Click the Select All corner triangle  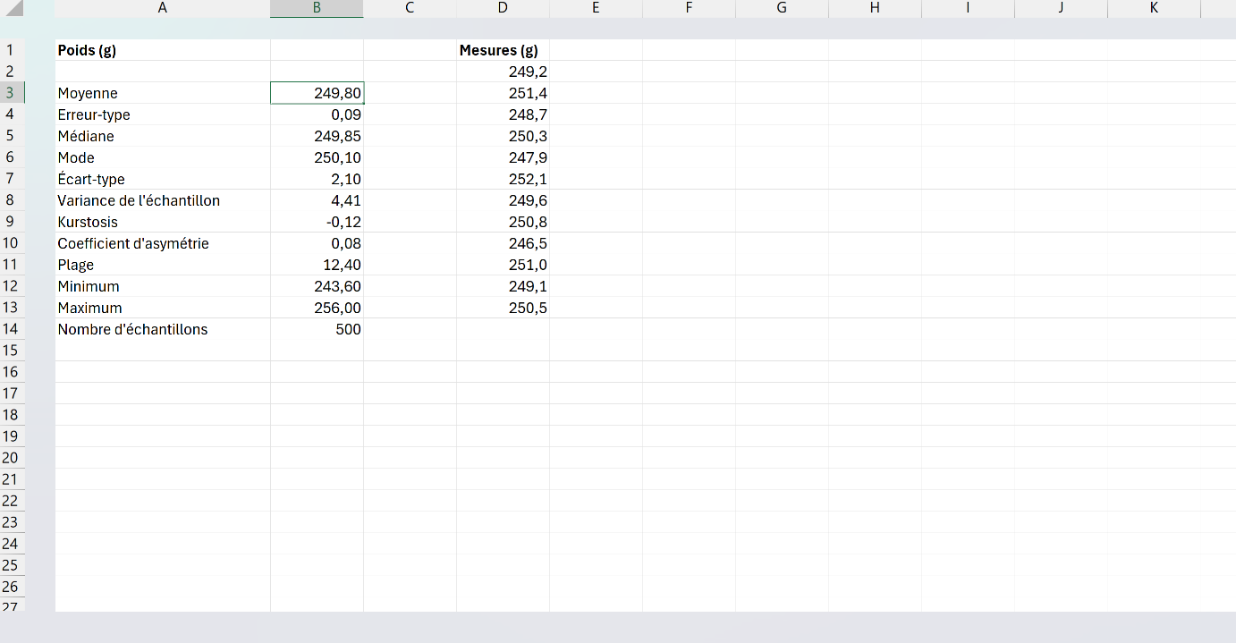[x=13, y=9]
